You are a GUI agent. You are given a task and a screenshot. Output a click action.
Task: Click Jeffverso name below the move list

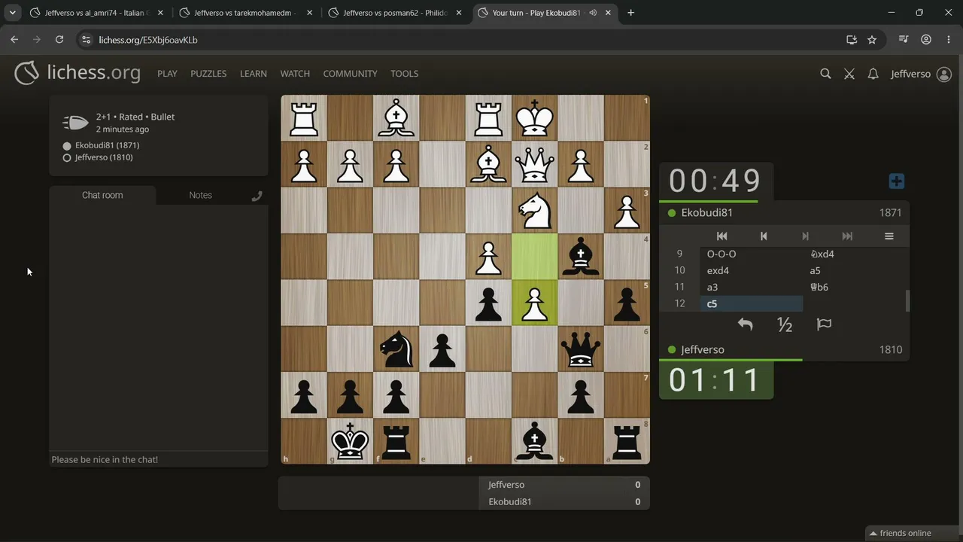tap(702, 350)
